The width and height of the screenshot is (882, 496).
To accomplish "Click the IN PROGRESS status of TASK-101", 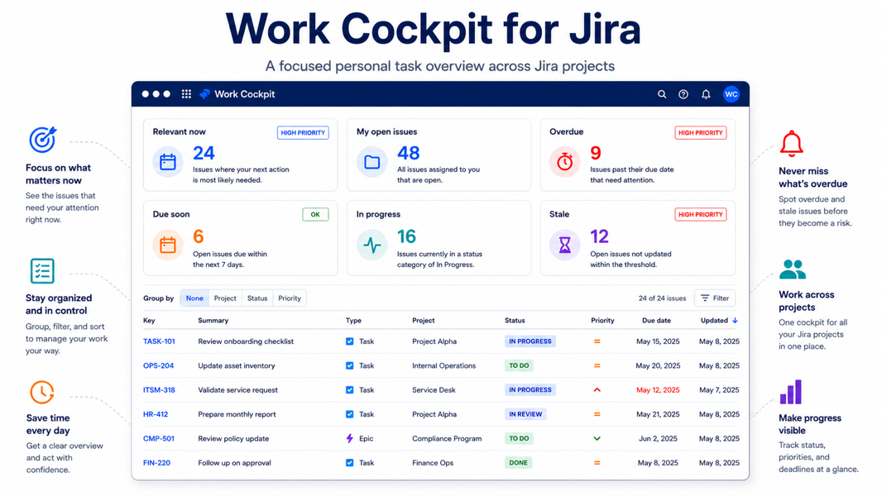I will coord(530,341).
